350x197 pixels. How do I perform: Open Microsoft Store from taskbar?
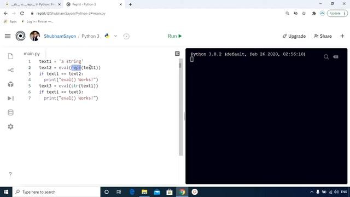pos(170,192)
